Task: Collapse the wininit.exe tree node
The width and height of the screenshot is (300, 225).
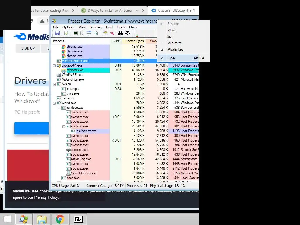Action: 54,103
